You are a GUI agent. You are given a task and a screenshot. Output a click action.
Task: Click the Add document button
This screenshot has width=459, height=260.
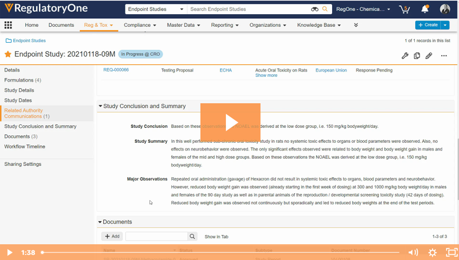(x=112, y=237)
